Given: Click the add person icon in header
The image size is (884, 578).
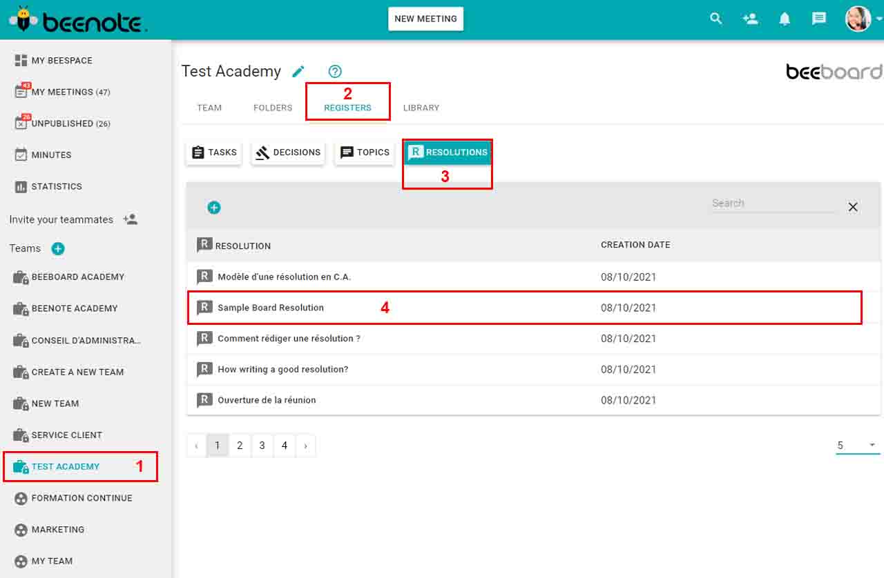Looking at the screenshot, I should tap(750, 19).
